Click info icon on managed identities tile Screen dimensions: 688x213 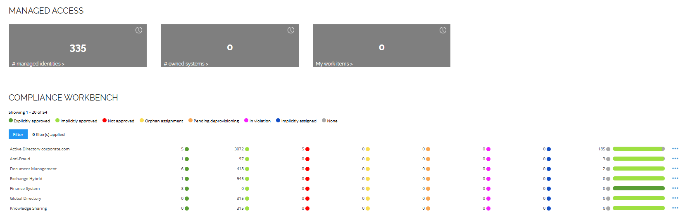click(x=139, y=30)
